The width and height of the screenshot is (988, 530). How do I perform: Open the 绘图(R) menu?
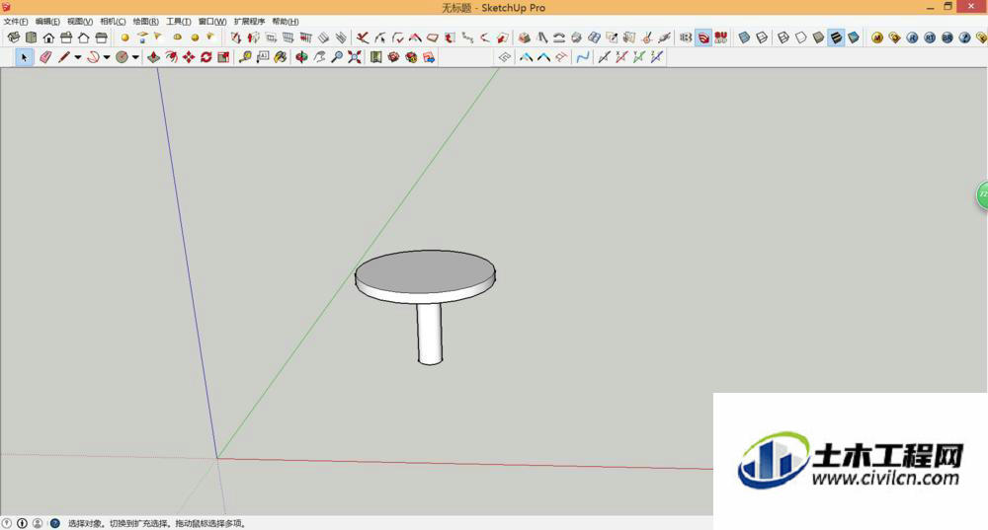(145, 22)
